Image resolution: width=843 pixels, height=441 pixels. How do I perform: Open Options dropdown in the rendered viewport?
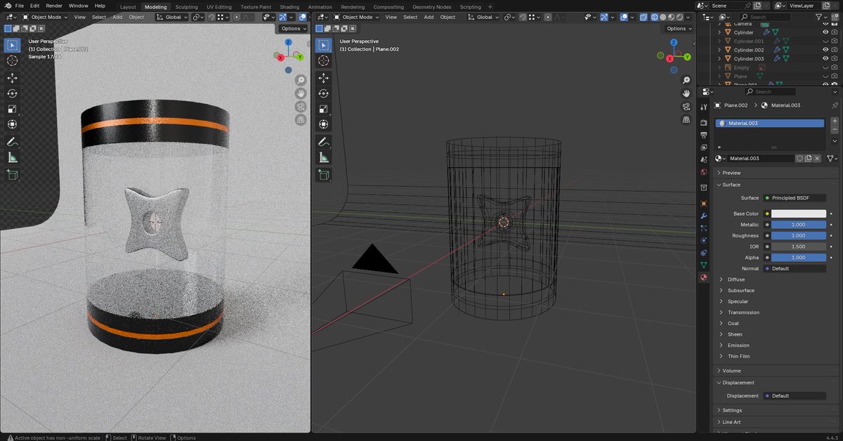point(293,29)
